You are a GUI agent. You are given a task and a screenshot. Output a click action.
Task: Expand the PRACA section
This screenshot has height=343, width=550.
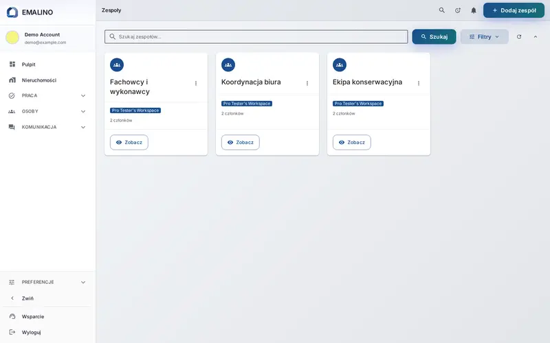tap(47, 95)
